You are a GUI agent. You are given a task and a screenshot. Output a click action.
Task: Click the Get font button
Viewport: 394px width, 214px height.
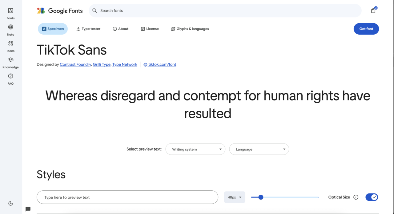click(x=366, y=29)
